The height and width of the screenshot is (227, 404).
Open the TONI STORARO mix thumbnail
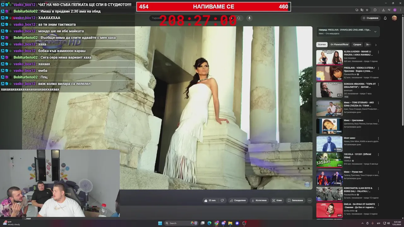329,108
